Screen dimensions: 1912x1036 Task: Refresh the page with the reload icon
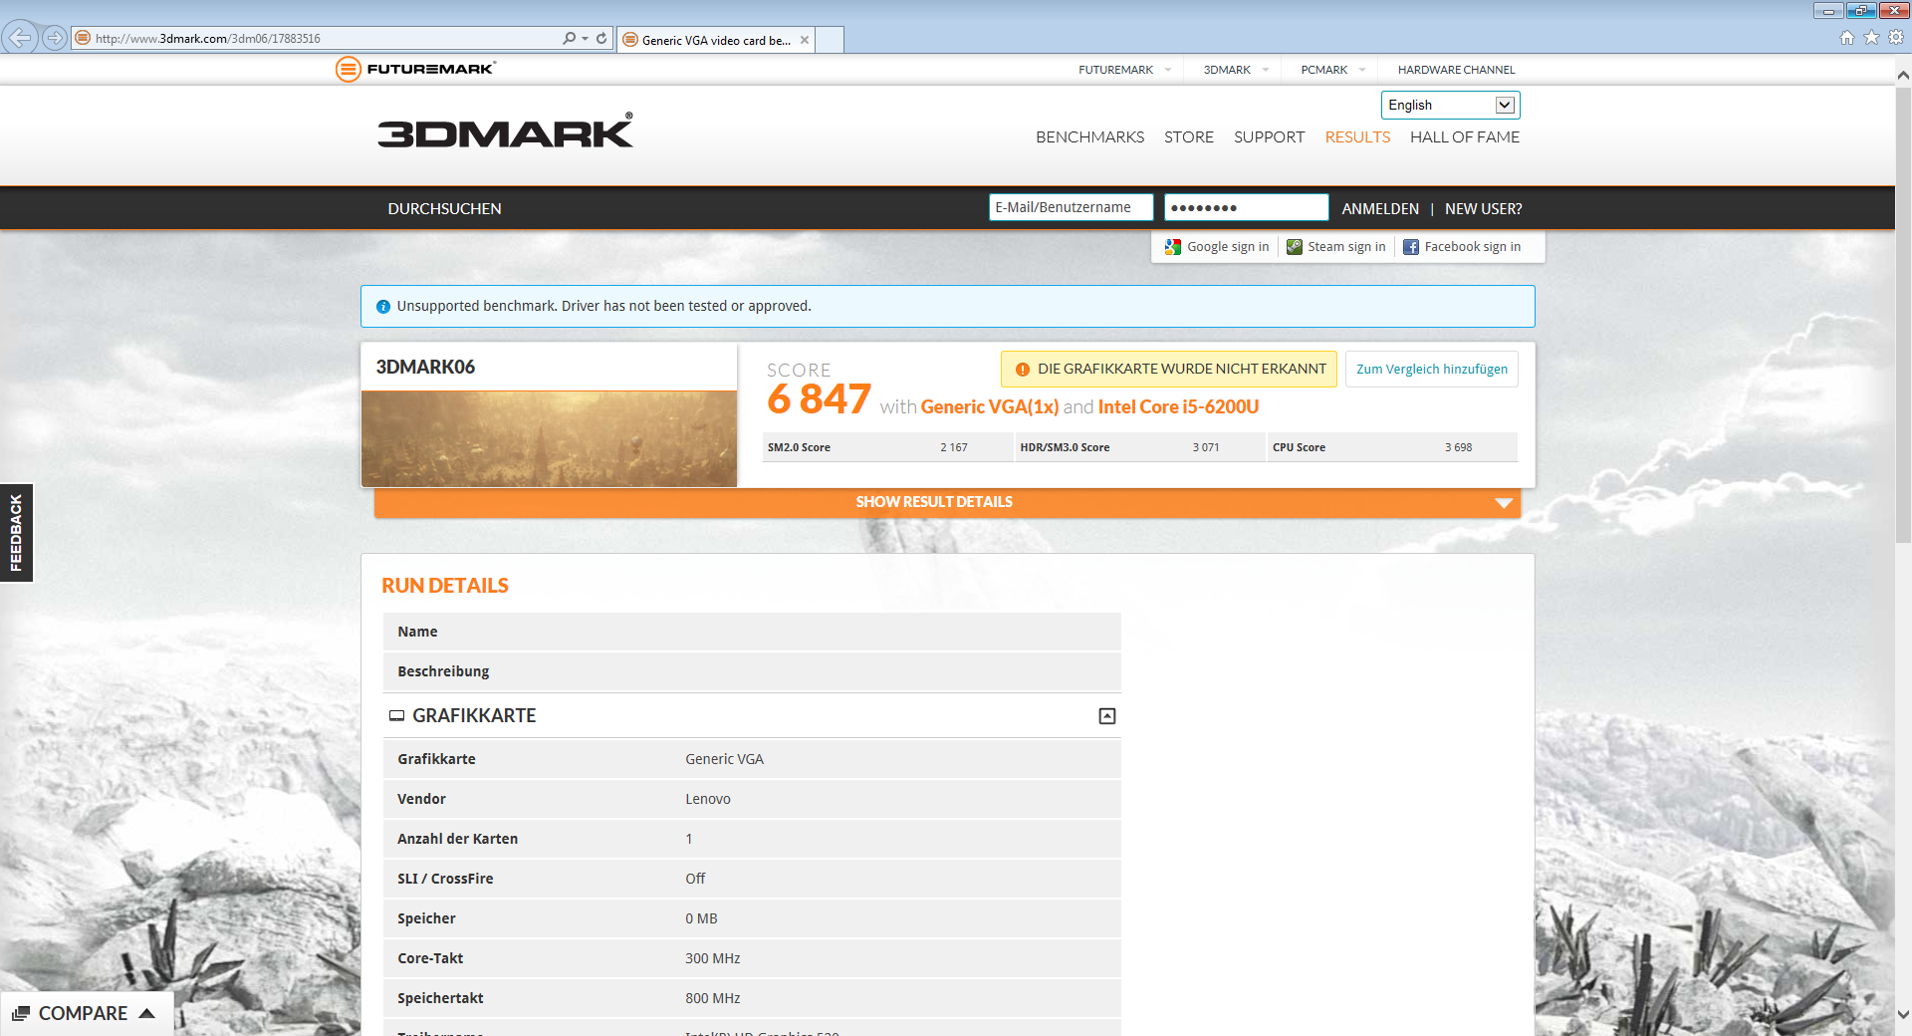[601, 38]
